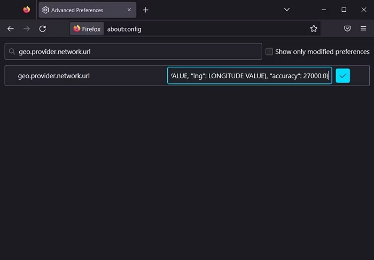Click inside the preference value edit field

click(250, 75)
